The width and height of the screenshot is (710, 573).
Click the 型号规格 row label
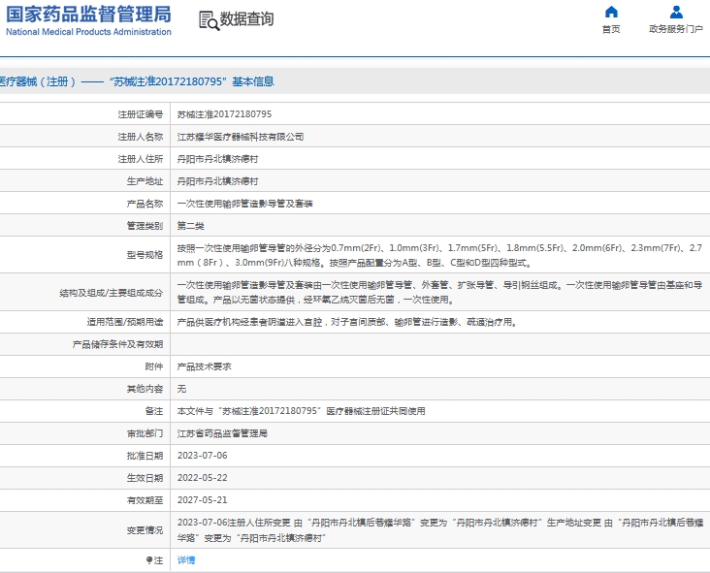(x=145, y=255)
